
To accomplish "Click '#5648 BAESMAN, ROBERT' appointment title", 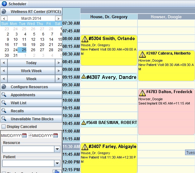I will pyautogui.click(x=111, y=122).
